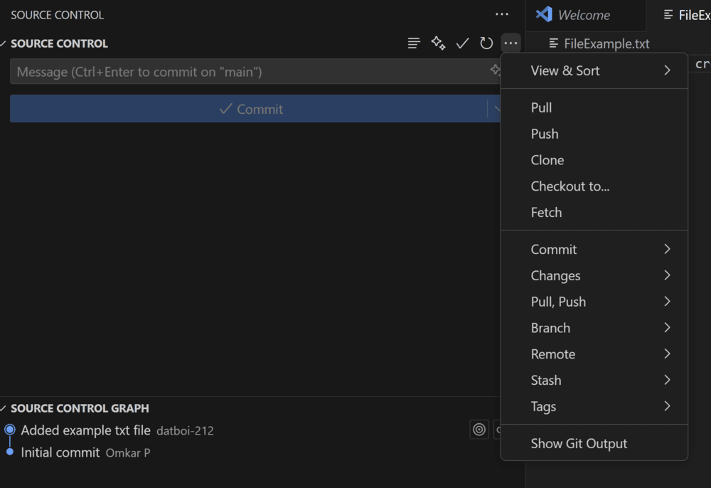Screen dimensions: 711x488
Task: Open the More Actions ellipsis in the toolbar
Action: click(x=510, y=43)
